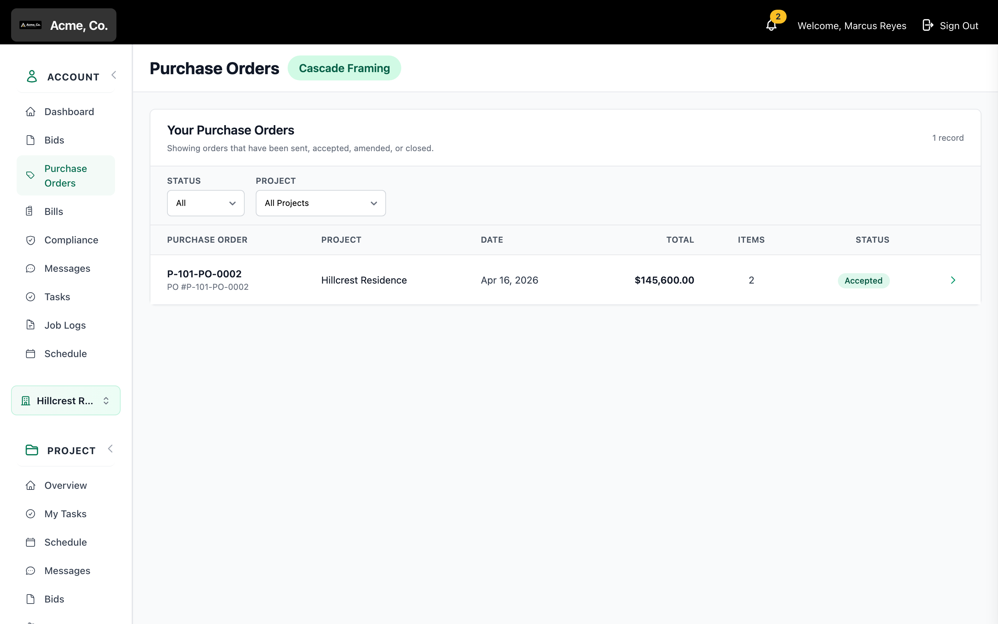The width and height of the screenshot is (998, 624).
Task: Click the My Tasks check-circle icon
Action: (x=30, y=514)
